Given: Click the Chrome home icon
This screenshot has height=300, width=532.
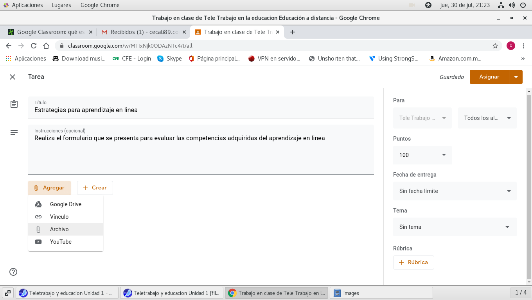Looking at the screenshot, I should (x=46, y=46).
